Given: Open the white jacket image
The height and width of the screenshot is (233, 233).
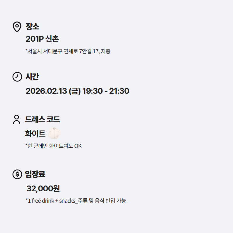Looking at the screenshot, I should tap(54, 134).
